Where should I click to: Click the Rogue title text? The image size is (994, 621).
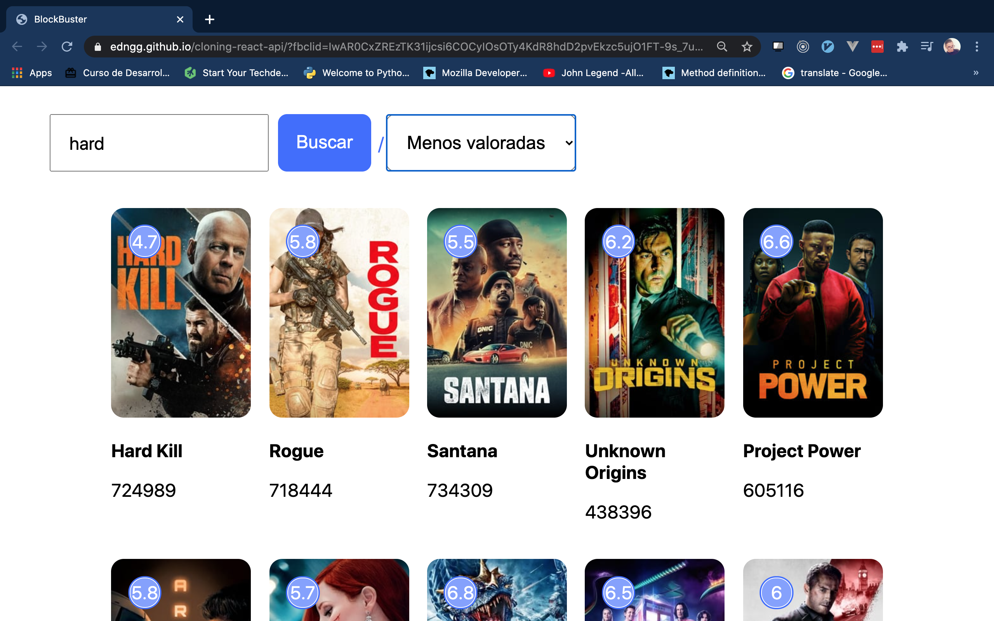[297, 451]
